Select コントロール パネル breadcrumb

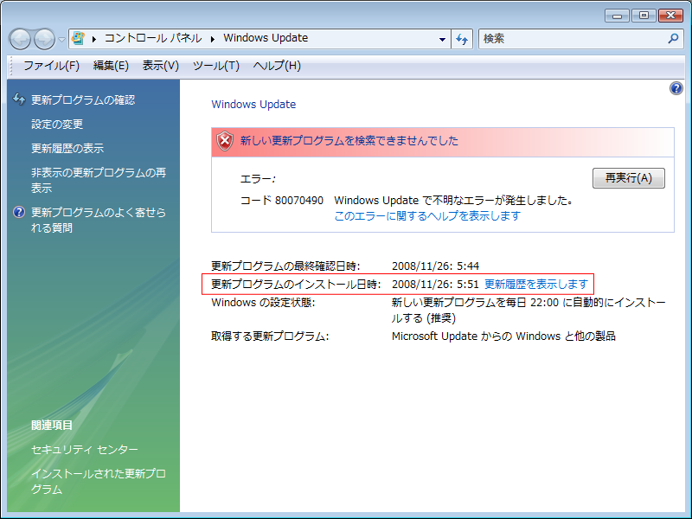point(153,38)
